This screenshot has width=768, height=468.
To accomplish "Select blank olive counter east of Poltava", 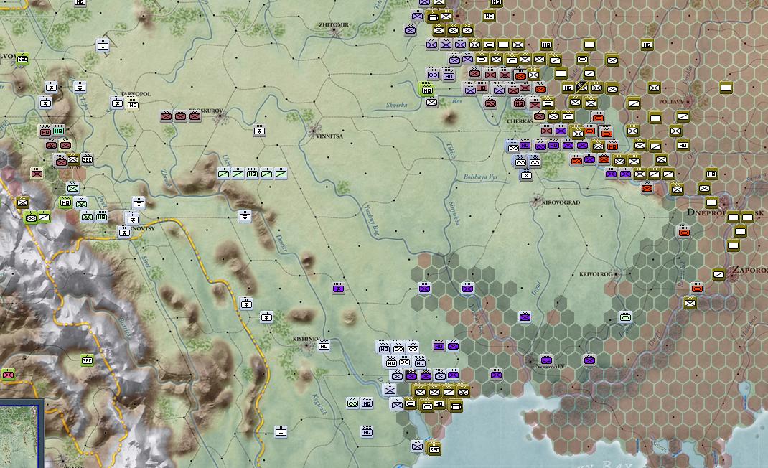I will 726,88.
